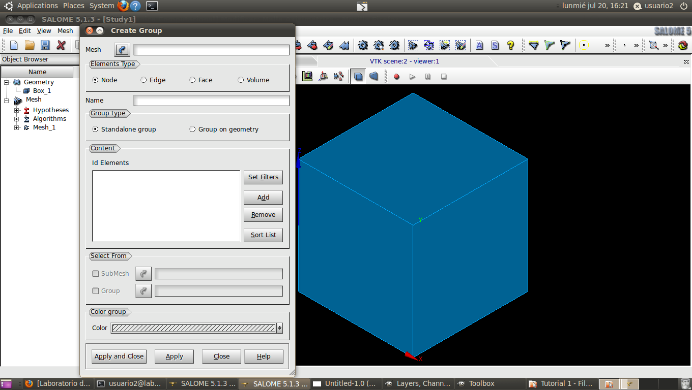Viewport: 692px width, 390px height.
Task: Click the red and green refresh icon
Action: click(683, 45)
